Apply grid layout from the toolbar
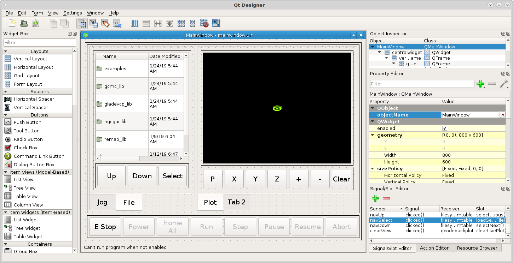513x263 pixels. pos(181,23)
